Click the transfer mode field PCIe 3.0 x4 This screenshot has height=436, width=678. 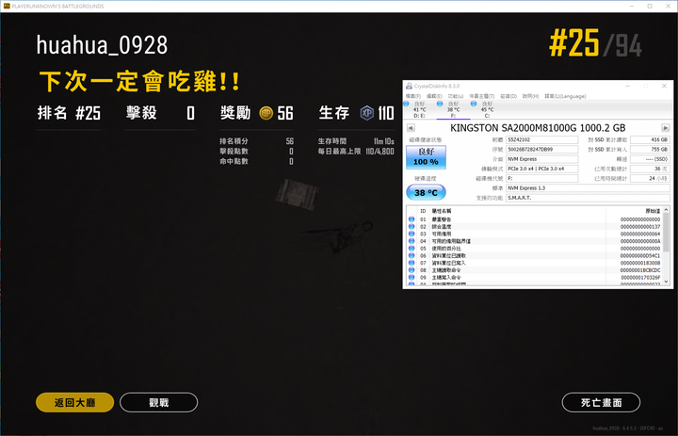pyautogui.click(x=541, y=169)
